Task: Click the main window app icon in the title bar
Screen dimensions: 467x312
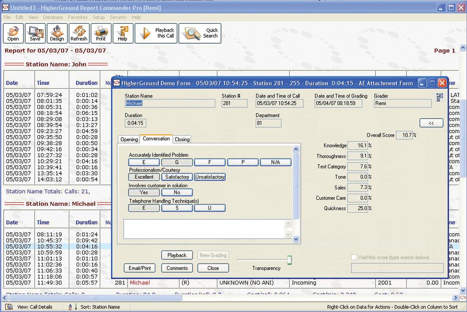Action: pos(5,7)
